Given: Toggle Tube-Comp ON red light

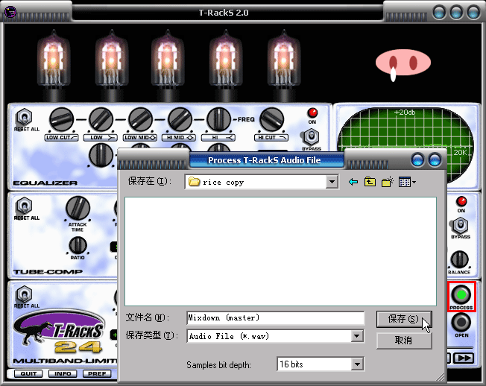Looking at the screenshot, I should [461, 201].
